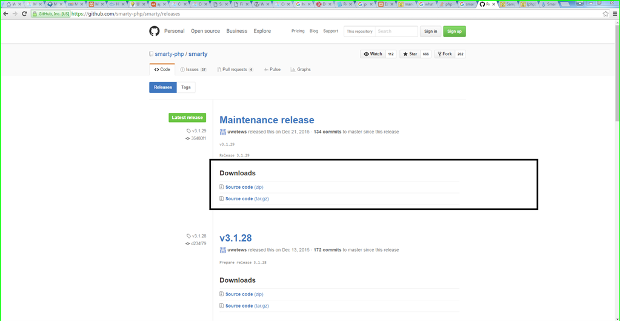Image resolution: width=620 pixels, height=321 pixels.
Task: Switch to the 'what' Google browser tab
Action: click(x=425, y=4)
